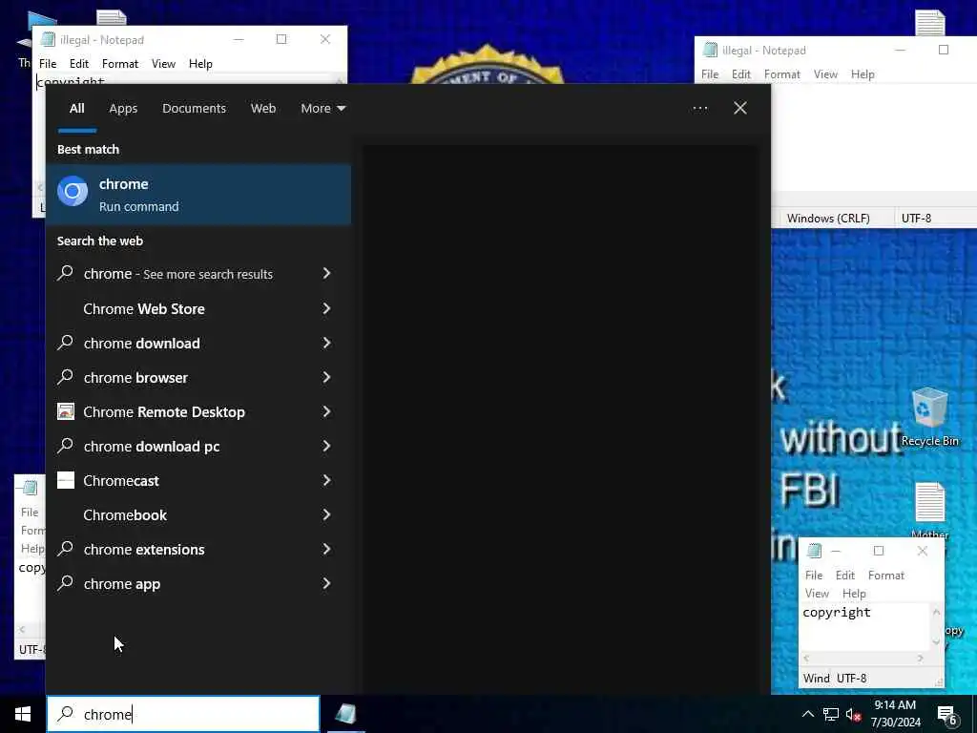
Task: Click the Notepad icon in the taskbar
Action: (x=345, y=714)
